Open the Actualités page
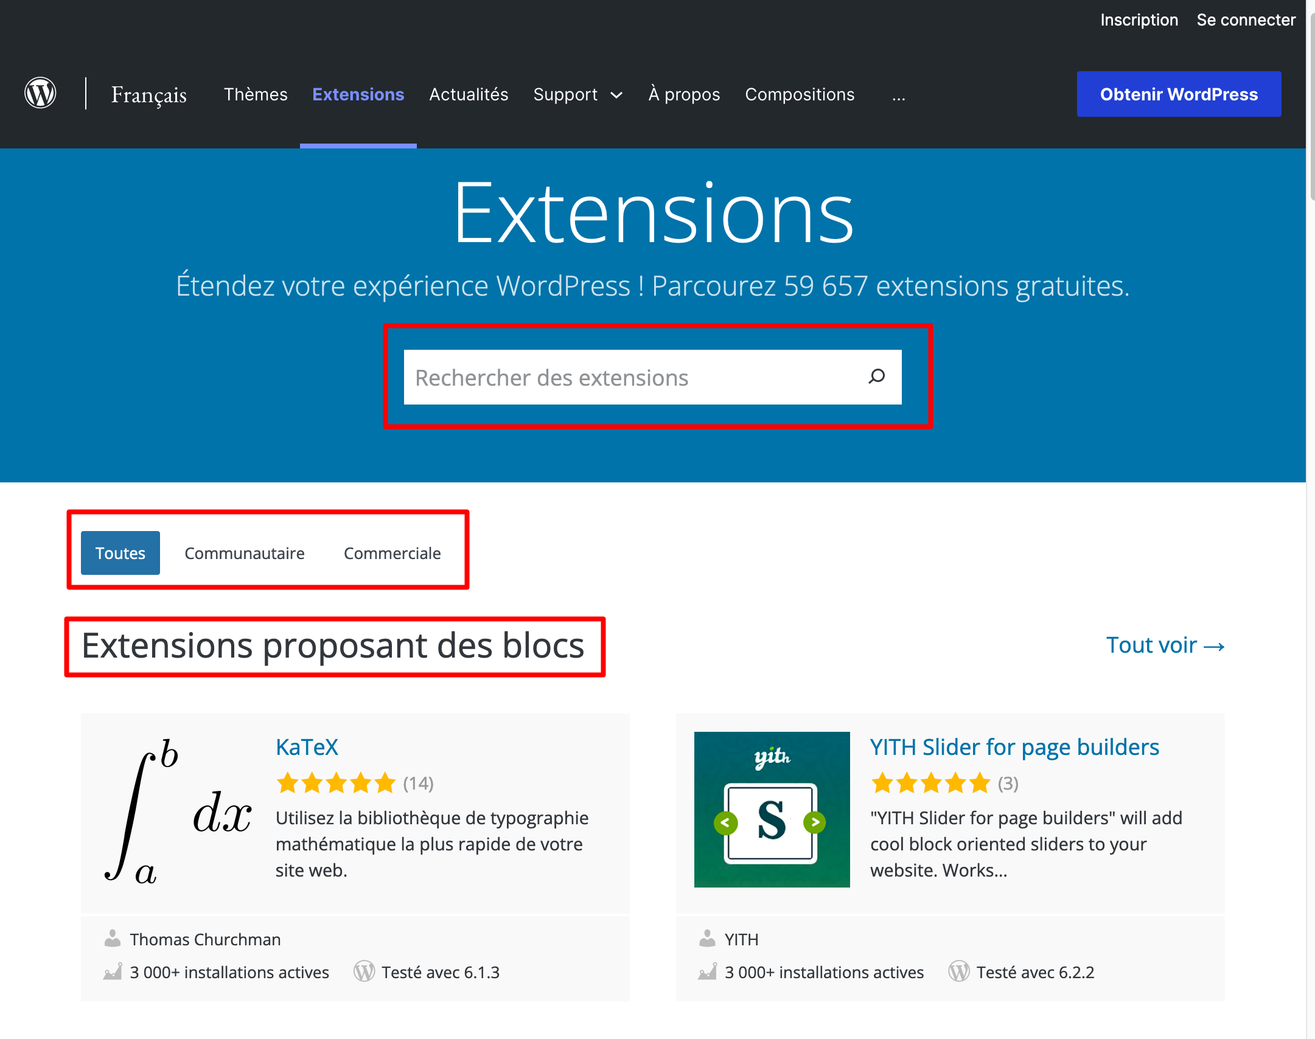1315x1039 pixels. [469, 94]
